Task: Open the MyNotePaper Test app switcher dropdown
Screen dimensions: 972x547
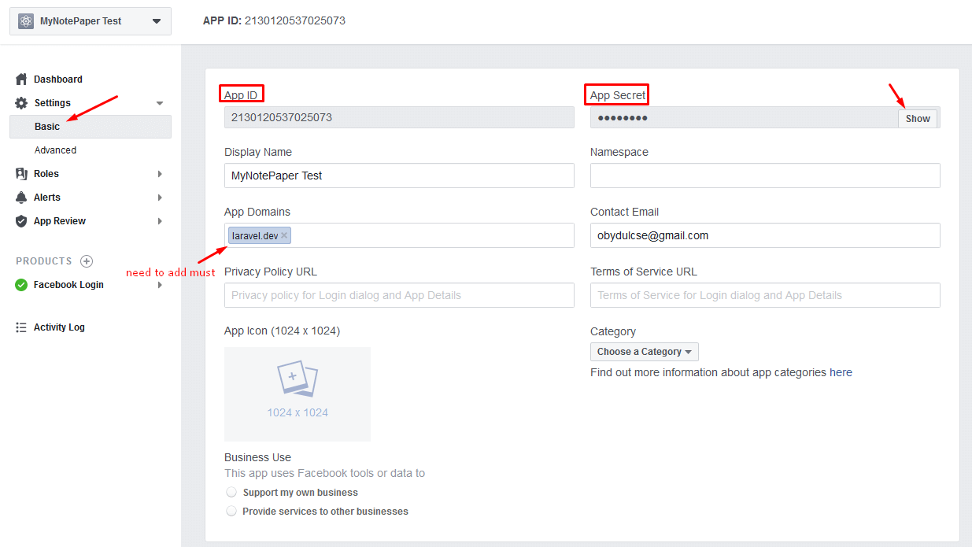Action: coord(91,21)
